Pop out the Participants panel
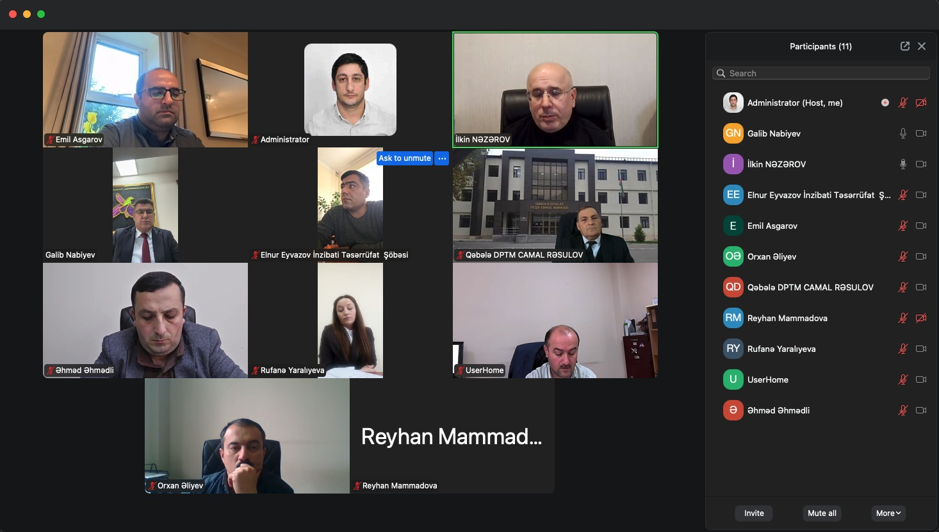Screen dimensions: 939x532 click(x=905, y=46)
